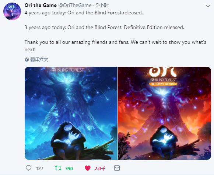This screenshot has height=175, width=214.
Task: Click the globe icon beside 翻译推文
Action: pos(27,60)
